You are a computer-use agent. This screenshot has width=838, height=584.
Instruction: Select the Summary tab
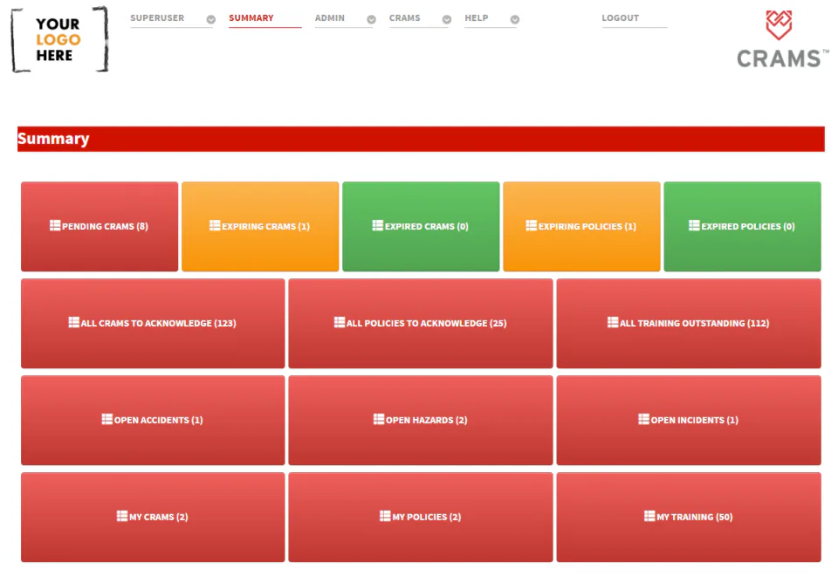pos(251,17)
